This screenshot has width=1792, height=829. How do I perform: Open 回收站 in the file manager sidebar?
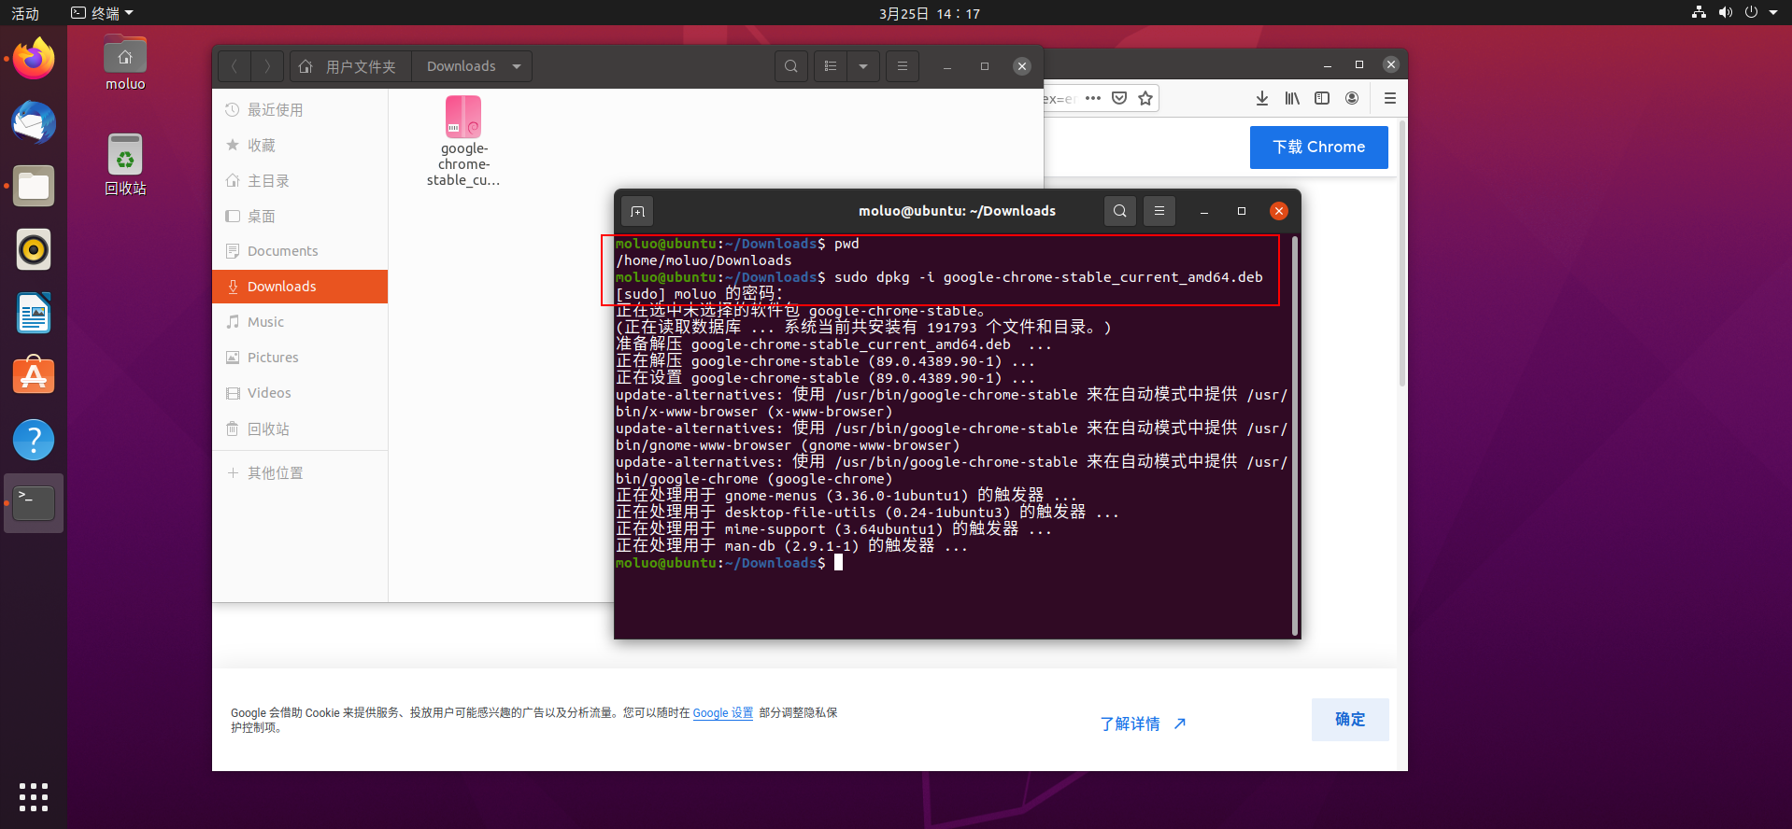coord(300,429)
